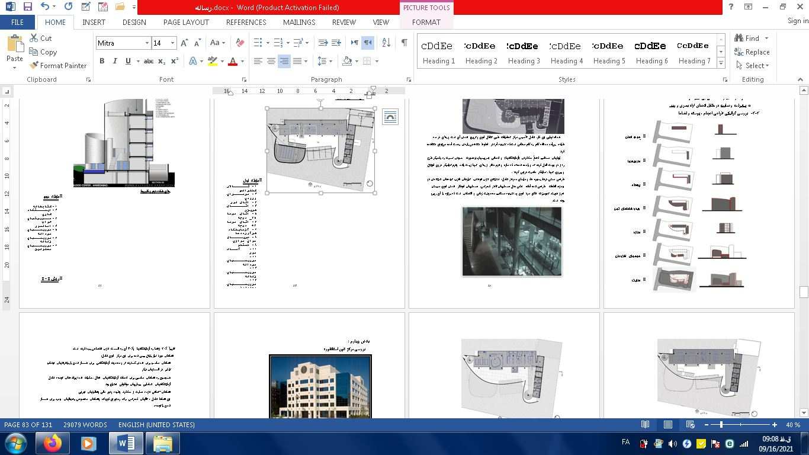Open Firefox from the Windows taskbar
The width and height of the screenshot is (809, 455).
[x=53, y=443]
